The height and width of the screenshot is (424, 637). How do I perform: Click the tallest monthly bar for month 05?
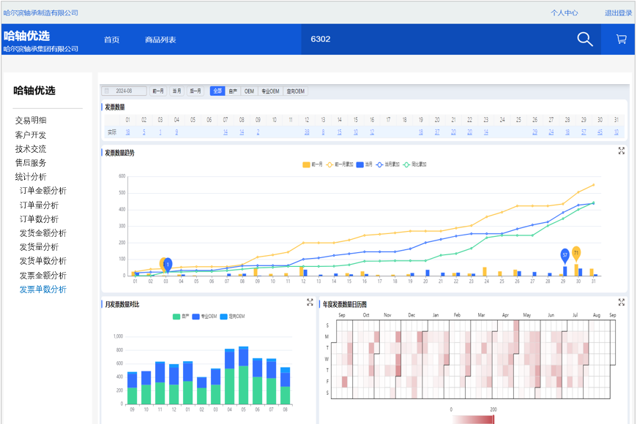pyautogui.click(x=243, y=375)
